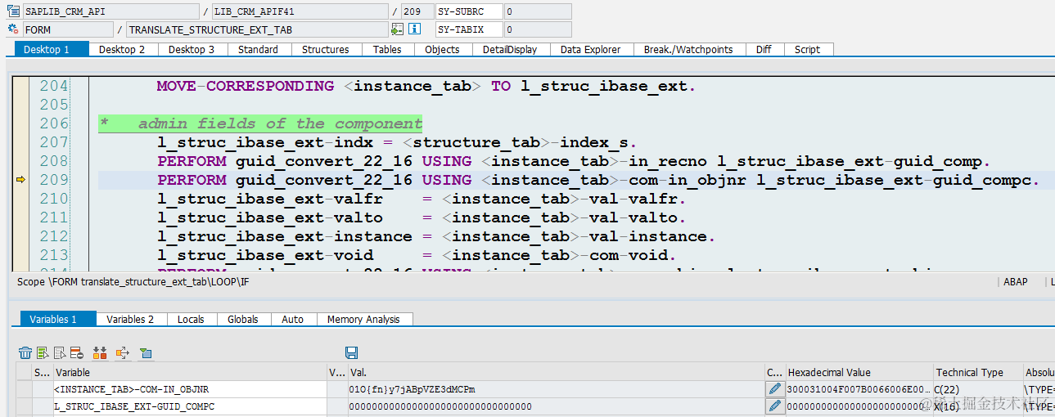1055x417 pixels.
Task: Click the Val. column header
Action: (555, 372)
